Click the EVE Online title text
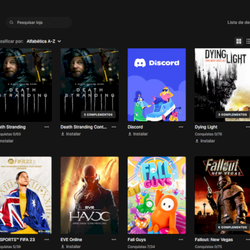 (x=71, y=239)
